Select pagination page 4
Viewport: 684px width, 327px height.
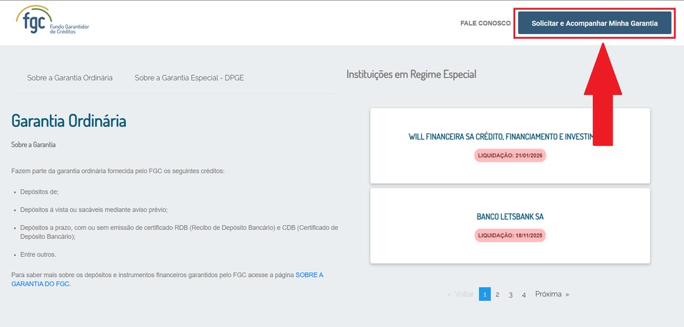[523, 294]
